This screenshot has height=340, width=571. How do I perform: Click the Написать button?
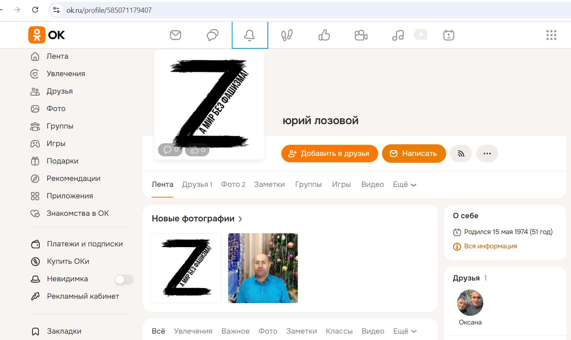pyautogui.click(x=414, y=154)
